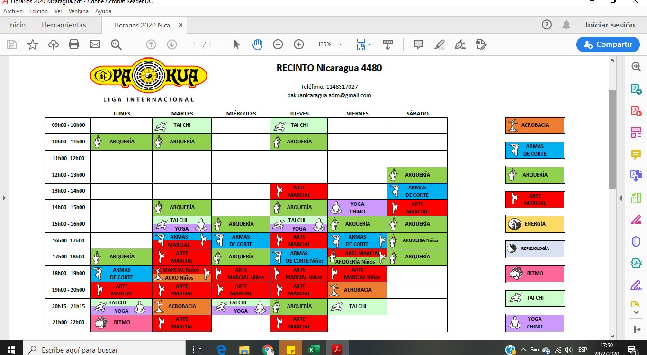Show notifications bell
Screen dimensions: 647x355
pyautogui.click(x=566, y=25)
